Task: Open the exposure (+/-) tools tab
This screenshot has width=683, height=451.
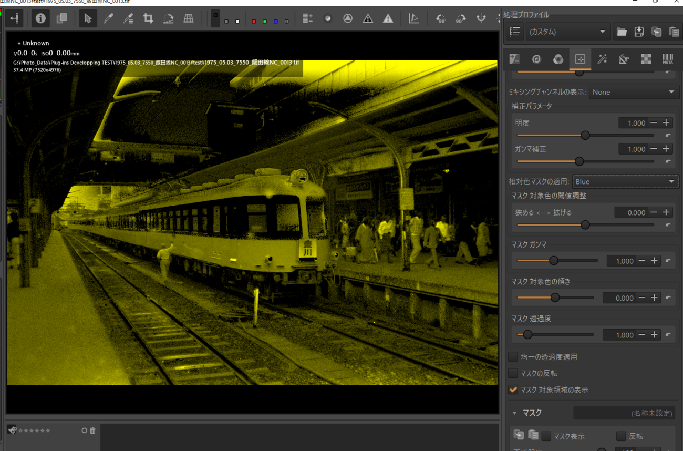Action: (514, 59)
